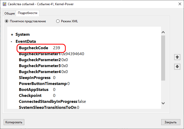This screenshot has width=184, height=129.
Task: Click the event properties window title icon
Action: (x=4, y=4)
